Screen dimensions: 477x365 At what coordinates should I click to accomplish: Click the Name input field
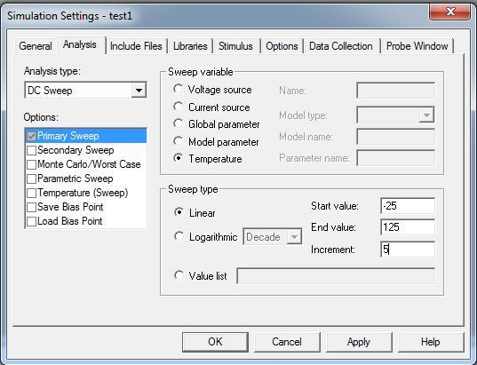pos(395,91)
